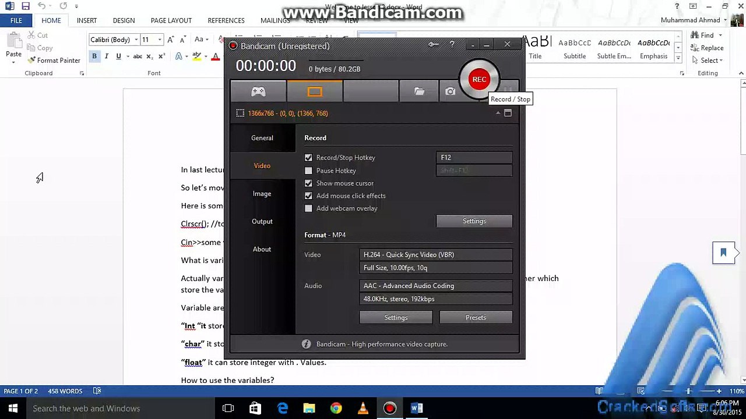
Task: Switch to the DESIGN ribbon tab
Action: (x=124, y=20)
